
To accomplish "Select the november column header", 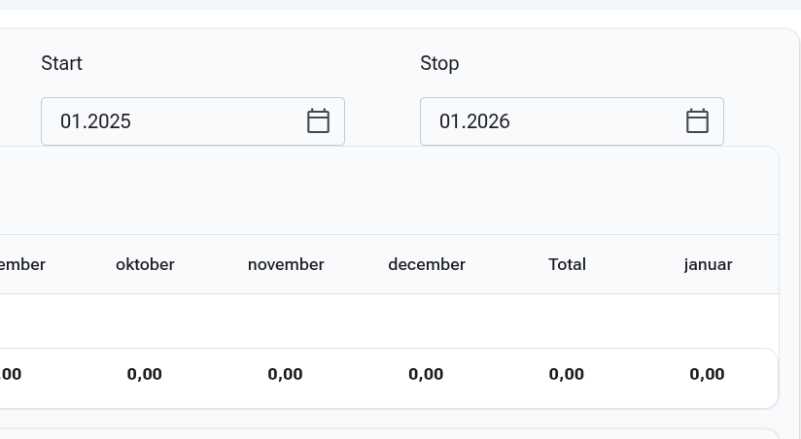I will 286,264.
